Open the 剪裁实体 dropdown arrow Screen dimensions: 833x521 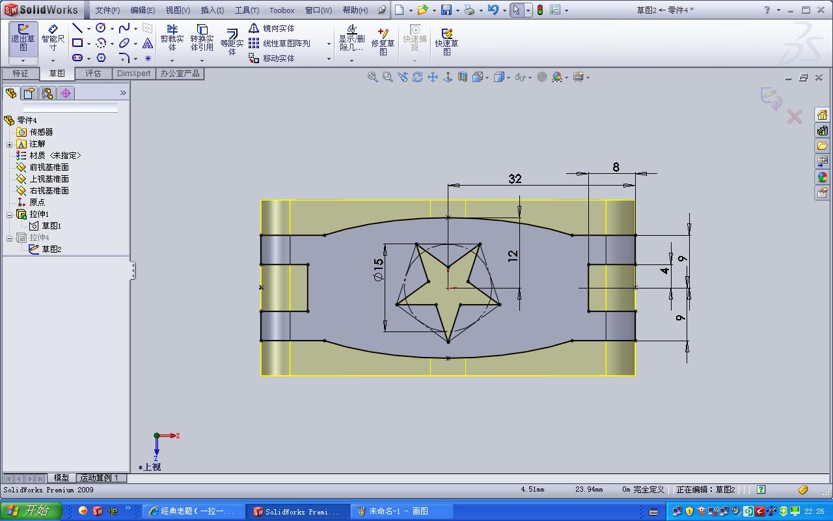pos(172,61)
